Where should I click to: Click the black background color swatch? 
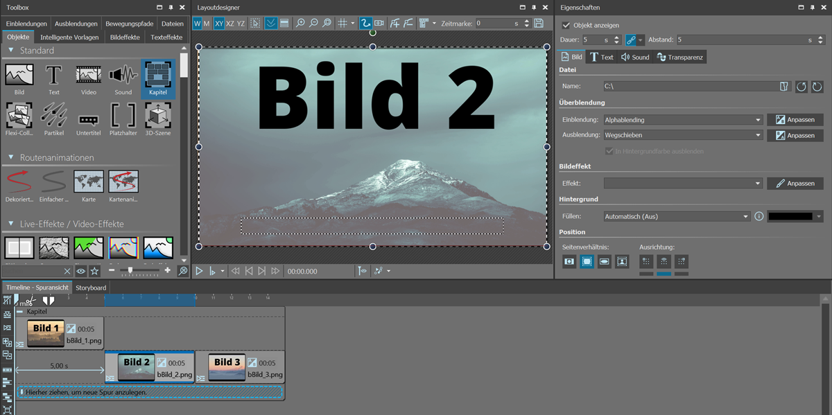tap(790, 217)
